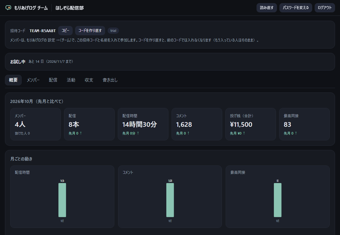
Task: Open the 配信 tab
Action: point(53,80)
